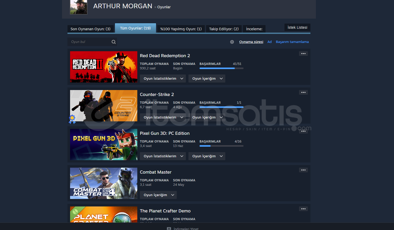Open Red Dead Redemption 2 title link
Viewport: 394px width, 230px height.
pos(165,56)
